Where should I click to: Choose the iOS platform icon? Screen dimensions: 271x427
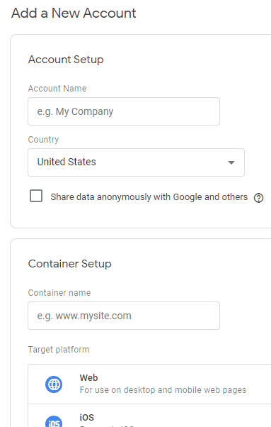pos(54,421)
